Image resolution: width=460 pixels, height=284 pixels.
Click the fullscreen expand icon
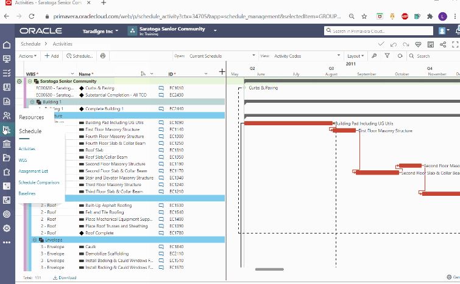(x=455, y=44)
